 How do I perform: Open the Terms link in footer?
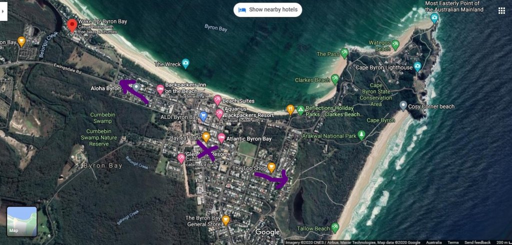coord(453,242)
